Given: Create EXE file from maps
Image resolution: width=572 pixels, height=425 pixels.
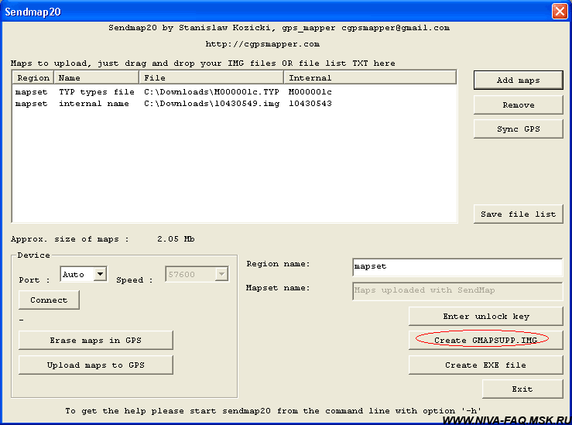Looking at the screenshot, I should coord(486,365).
